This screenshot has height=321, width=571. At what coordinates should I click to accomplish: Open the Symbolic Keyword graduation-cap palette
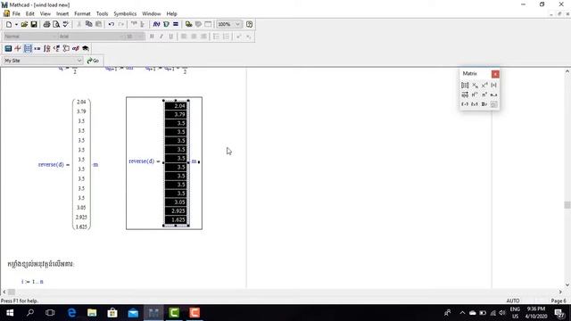[x=86, y=48]
